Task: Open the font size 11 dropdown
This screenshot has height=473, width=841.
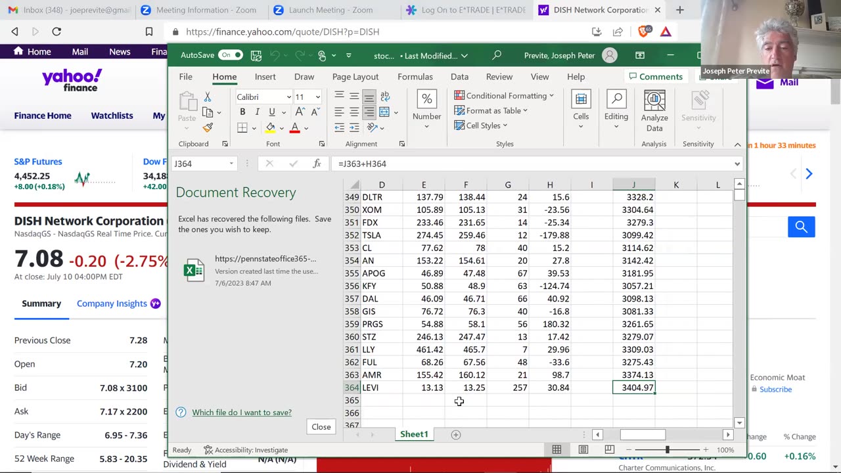Action: tap(317, 97)
